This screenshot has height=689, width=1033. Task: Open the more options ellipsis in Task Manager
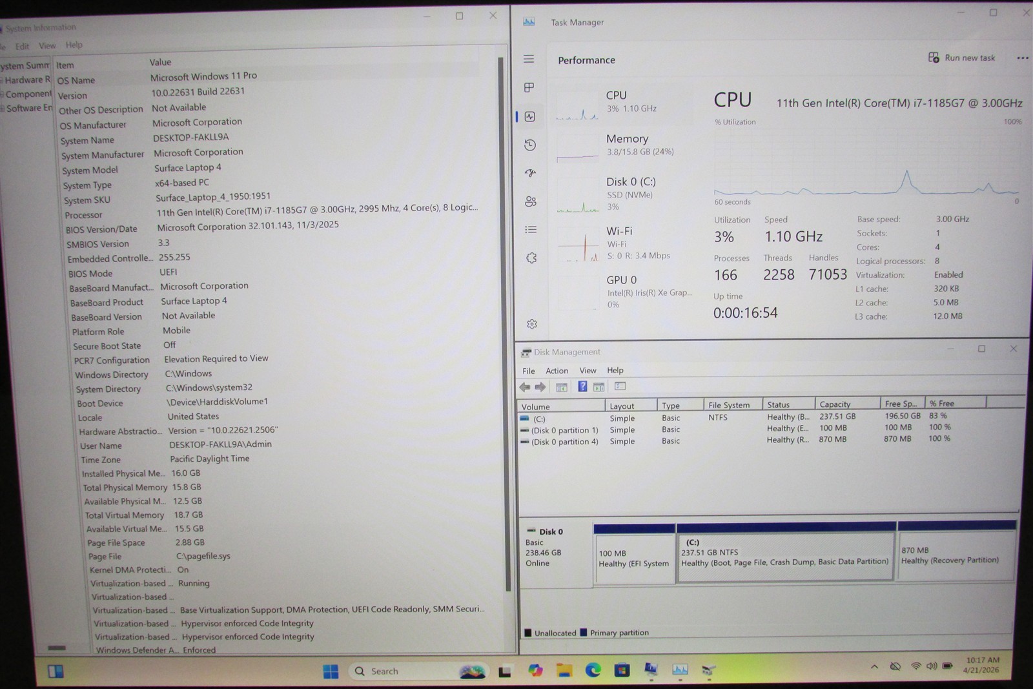pyautogui.click(x=1023, y=58)
